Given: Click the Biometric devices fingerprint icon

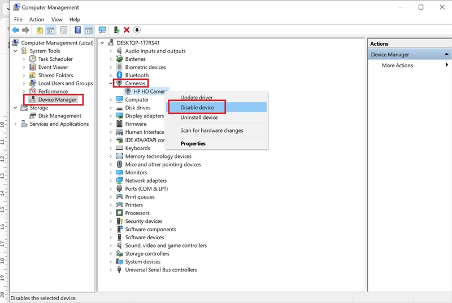Looking at the screenshot, I should [x=119, y=67].
